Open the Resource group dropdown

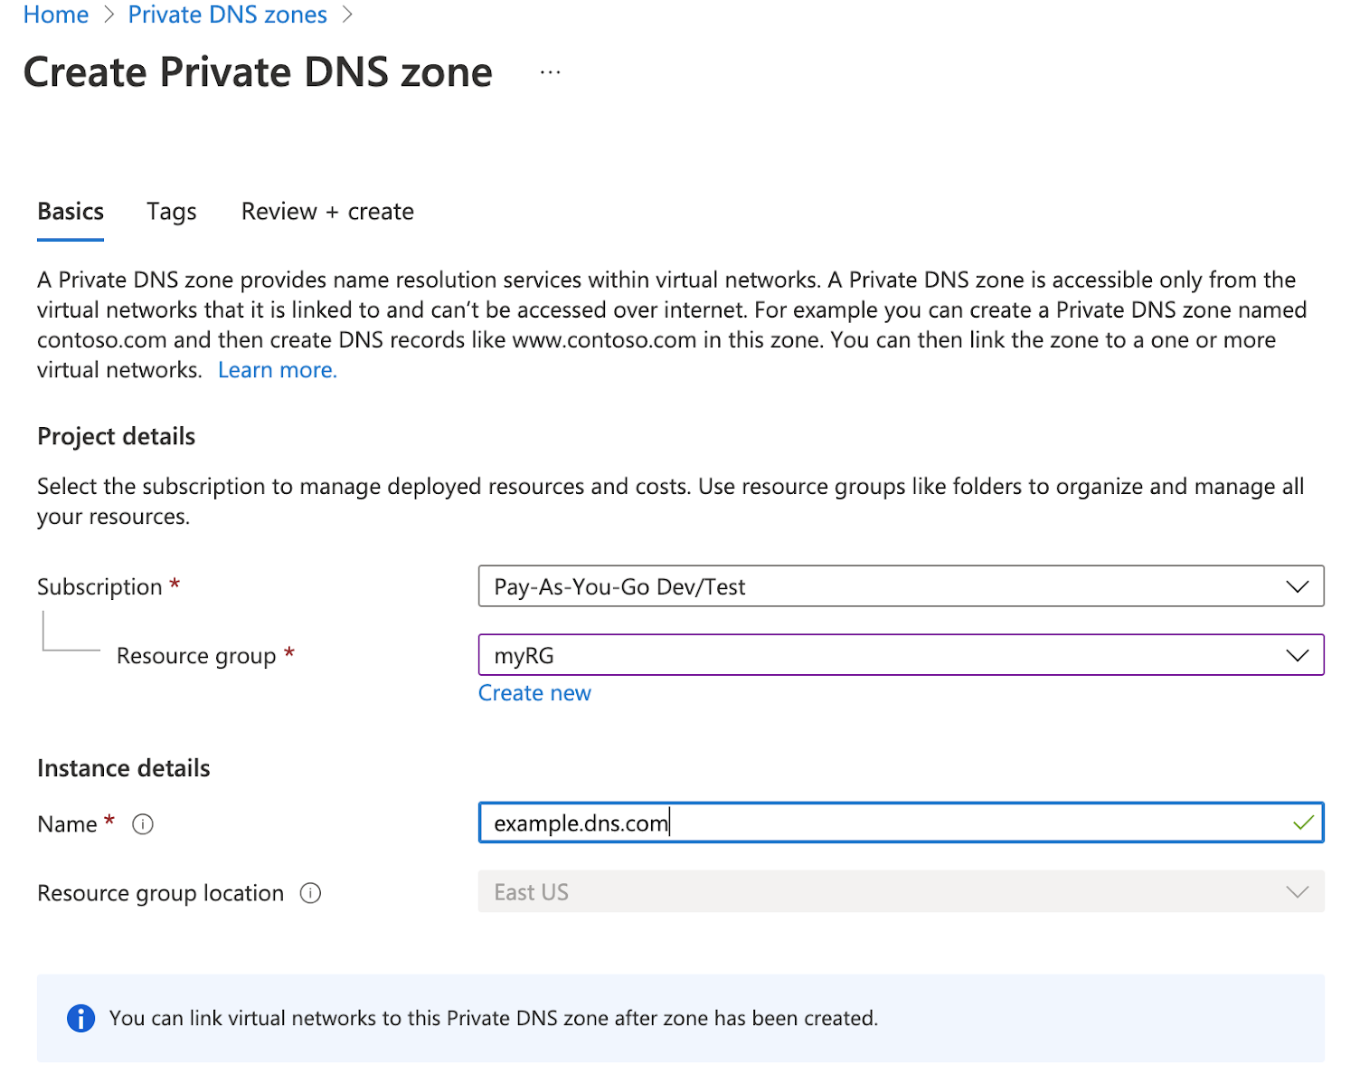click(1299, 654)
